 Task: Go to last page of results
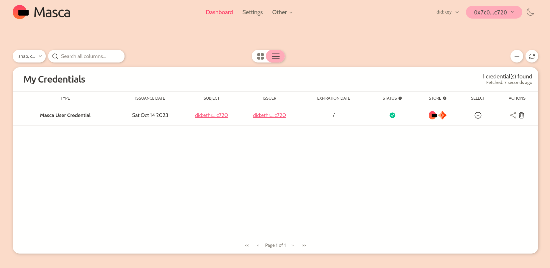click(304, 245)
